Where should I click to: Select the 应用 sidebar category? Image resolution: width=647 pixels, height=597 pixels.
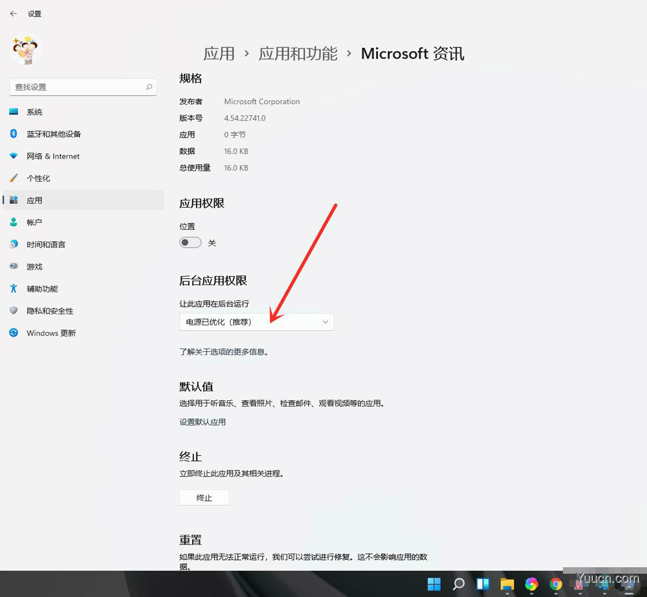pyautogui.click(x=83, y=200)
